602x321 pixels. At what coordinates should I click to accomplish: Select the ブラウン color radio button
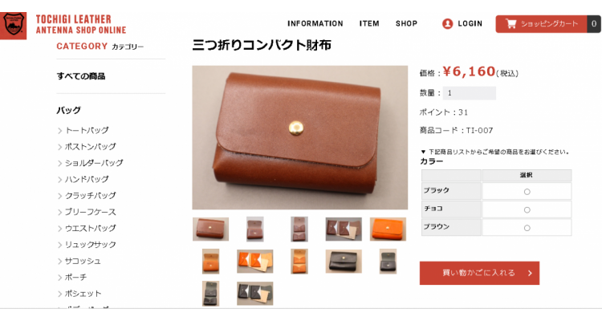pos(527,228)
